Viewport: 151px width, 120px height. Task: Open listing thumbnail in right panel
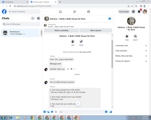131,21
